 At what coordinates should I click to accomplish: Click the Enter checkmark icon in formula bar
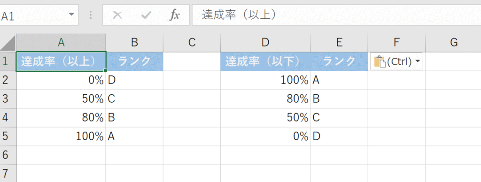(x=147, y=15)
